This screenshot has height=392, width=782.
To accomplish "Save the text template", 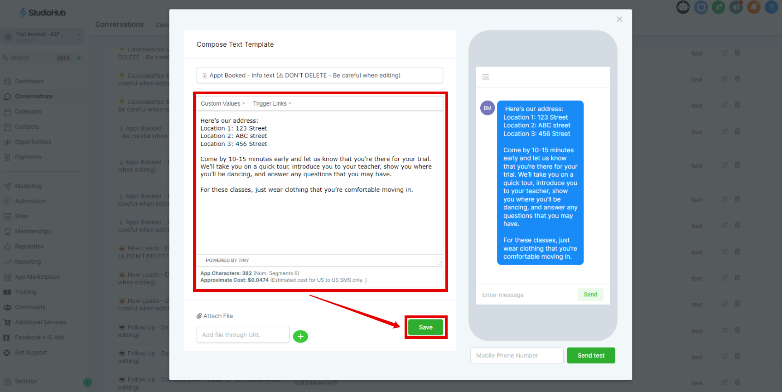I will coord(425,327).
